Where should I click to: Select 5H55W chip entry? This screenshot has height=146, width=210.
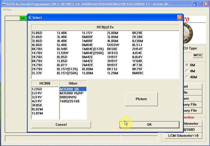(113, 45)
